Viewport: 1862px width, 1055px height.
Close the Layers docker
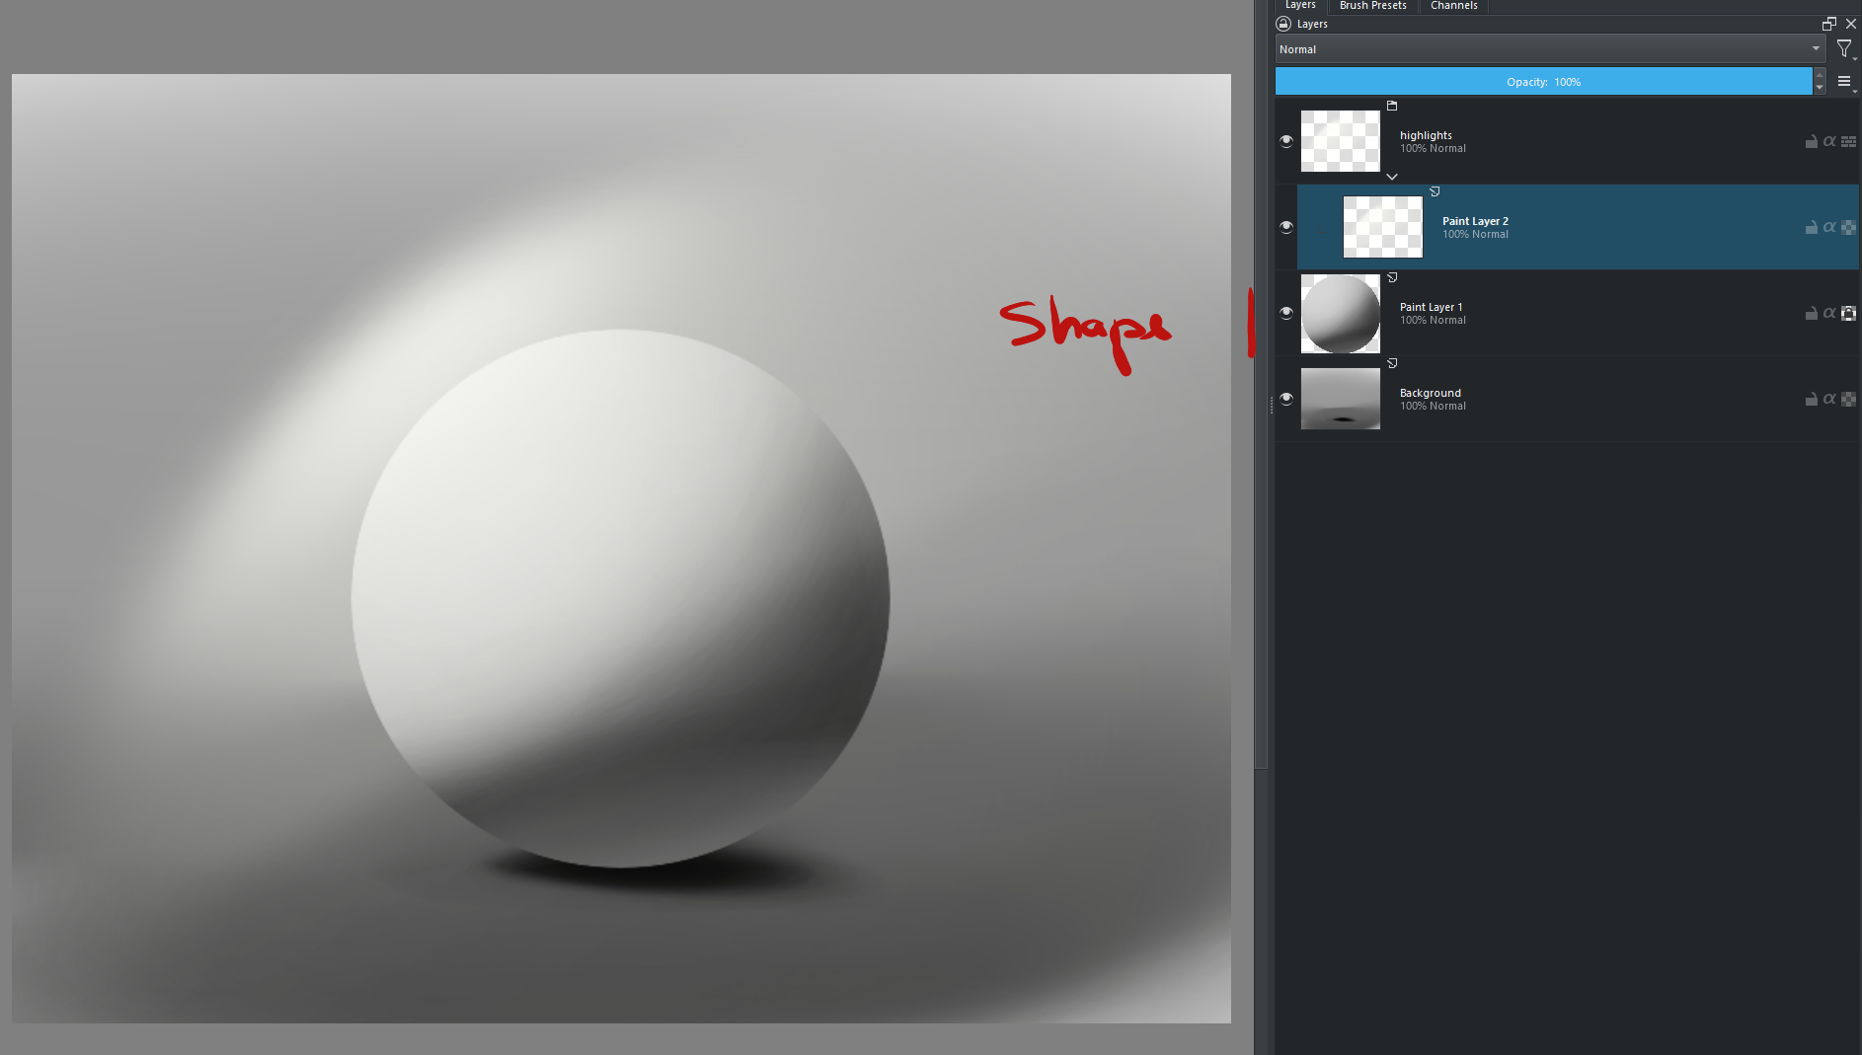(1851, 24)
